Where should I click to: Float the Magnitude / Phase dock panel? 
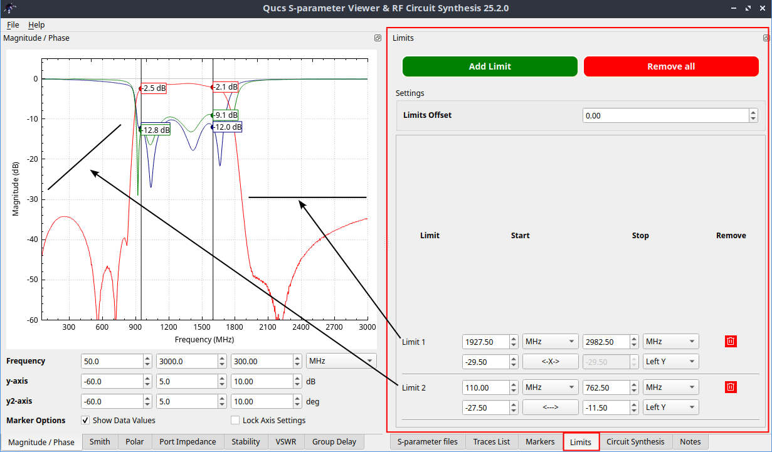click(378, 38)
